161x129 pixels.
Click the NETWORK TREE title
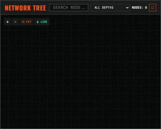pyautogui.click(x=25, y=8)
